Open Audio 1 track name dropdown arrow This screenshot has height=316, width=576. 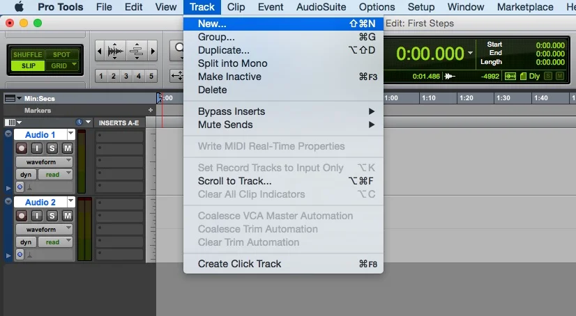pos(71,134)
